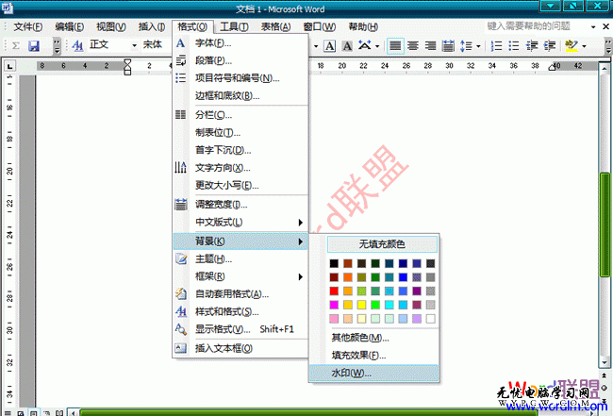This screenshot has height=416, width=613.
Task: Click Increase Indent icon
Action: (550, 46)
